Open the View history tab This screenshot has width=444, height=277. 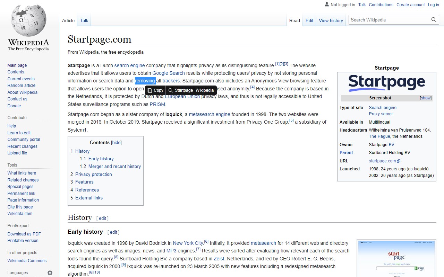click(331, 20)
